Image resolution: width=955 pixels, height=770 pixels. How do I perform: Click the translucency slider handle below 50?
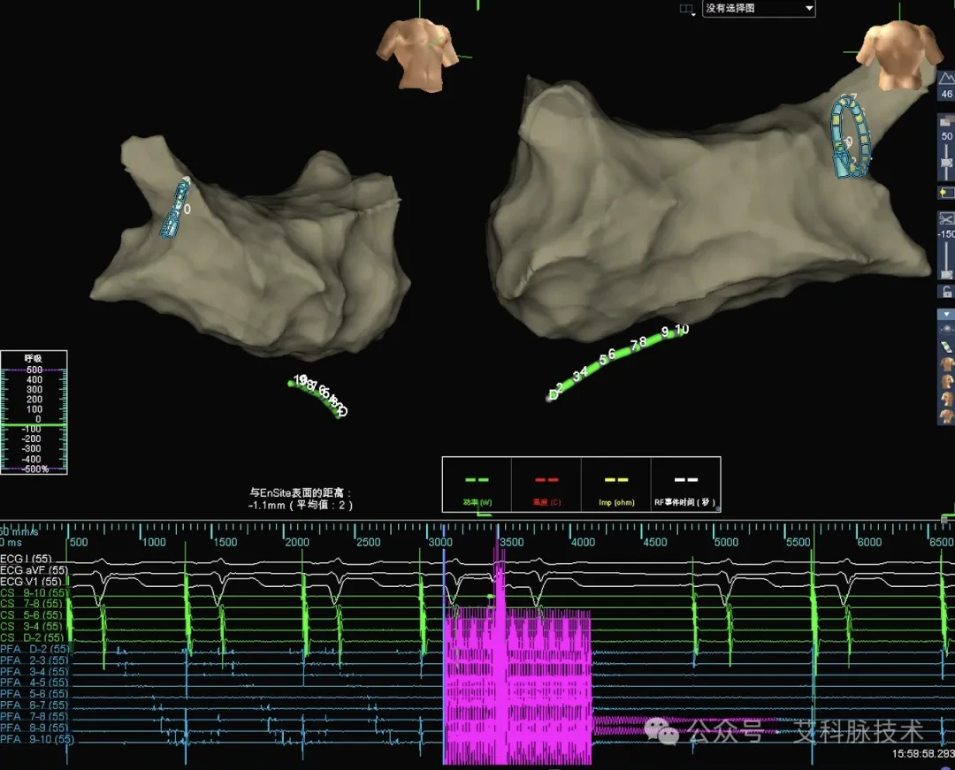pos(946,164)
